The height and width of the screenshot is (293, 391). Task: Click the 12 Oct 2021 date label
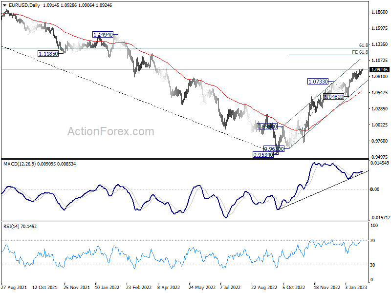tap(44, 287)
